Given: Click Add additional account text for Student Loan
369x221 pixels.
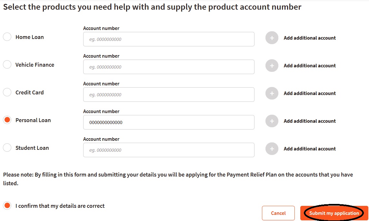Looking at the screenshot, I should point(310,149).
